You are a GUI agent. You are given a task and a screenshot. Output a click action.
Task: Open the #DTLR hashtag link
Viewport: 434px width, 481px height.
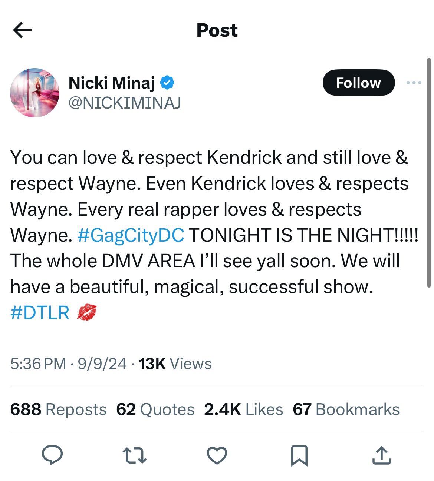39,313
